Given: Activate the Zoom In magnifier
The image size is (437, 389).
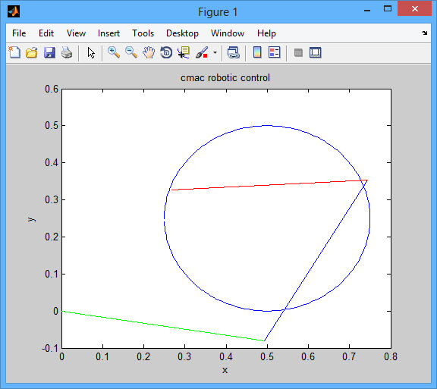Looking at the screenshot, I should coord(114,52).
